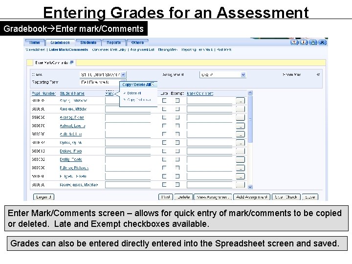352x264 pixels.
Task: Tick the Late checkbox for last visible row
Action: tap(164, 185)
